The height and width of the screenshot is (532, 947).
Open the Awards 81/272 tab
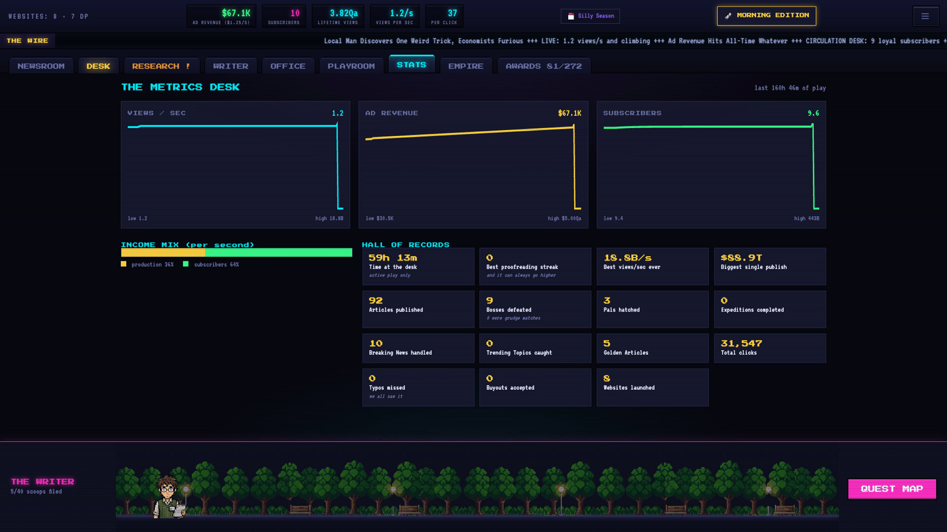(x=544, y=66)
